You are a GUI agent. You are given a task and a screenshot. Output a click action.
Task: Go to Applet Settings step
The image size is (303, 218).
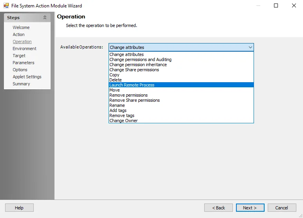coord(27,77)
